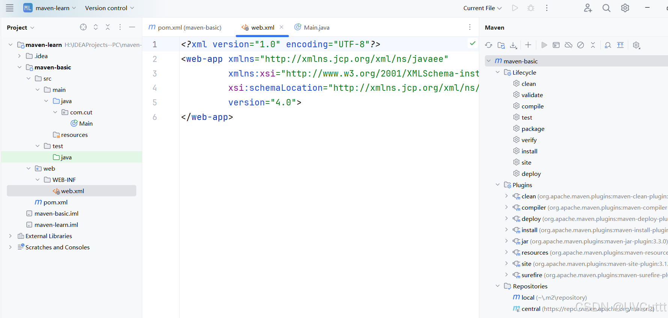Click Maven Collapse All arrow-up icon
The image size is (668, 318).
coord(620,45)
